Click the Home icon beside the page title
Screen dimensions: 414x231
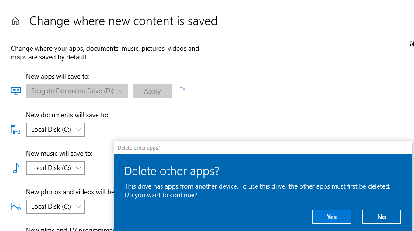15,21
